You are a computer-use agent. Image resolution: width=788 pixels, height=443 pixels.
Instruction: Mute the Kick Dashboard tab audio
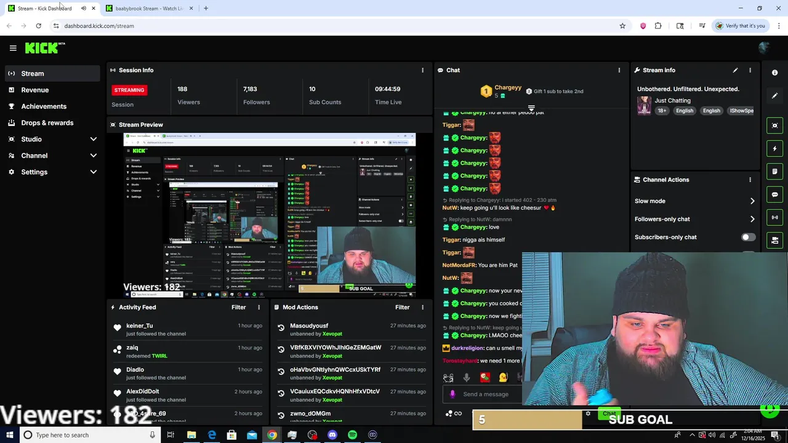(x=84, y=9)
